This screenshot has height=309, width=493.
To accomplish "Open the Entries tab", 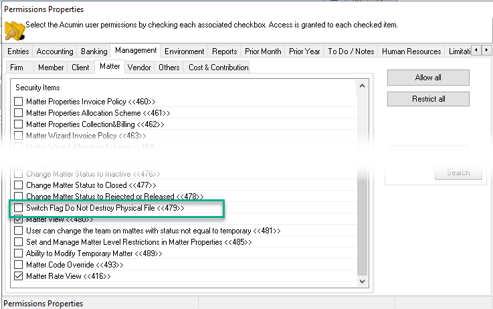I will (x=18, y=51).
